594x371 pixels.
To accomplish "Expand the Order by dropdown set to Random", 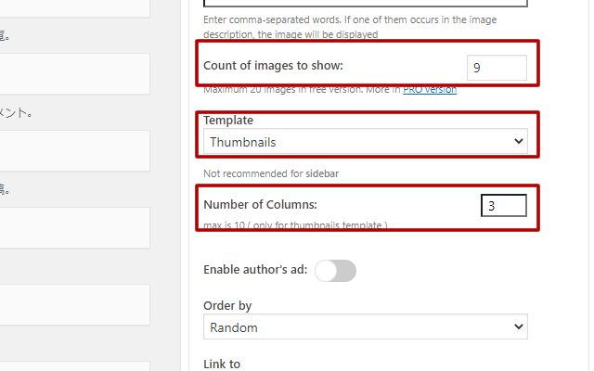I will pyautogui.click(x=365, y=327).
